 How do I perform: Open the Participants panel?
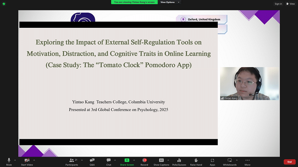(x=72, y=161)
